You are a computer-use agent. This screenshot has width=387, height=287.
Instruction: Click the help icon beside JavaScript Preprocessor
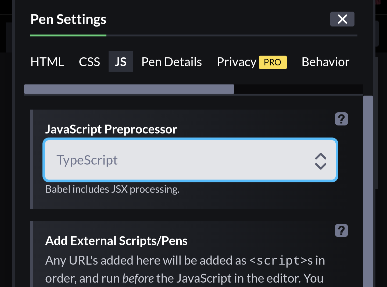[341, 119]
